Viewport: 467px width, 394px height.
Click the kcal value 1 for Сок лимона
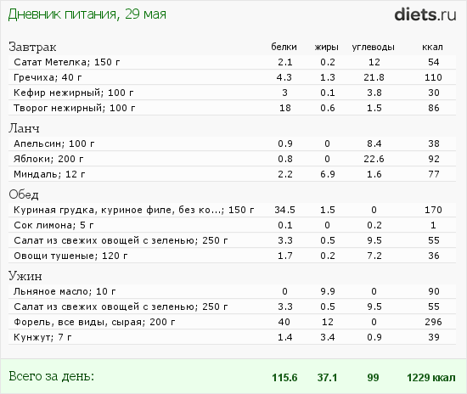[433, 225]
